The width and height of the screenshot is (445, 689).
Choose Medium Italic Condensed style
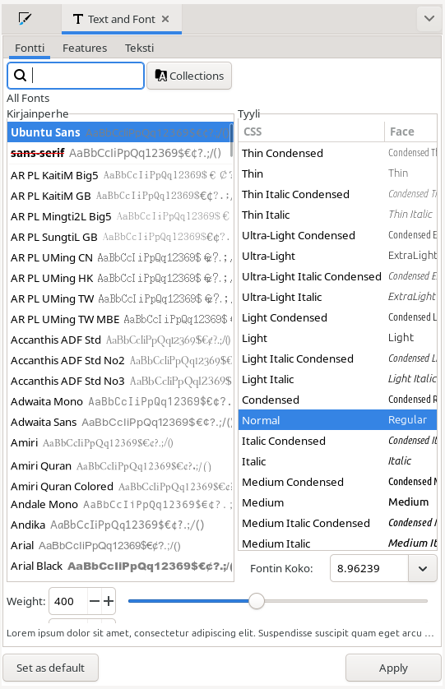(338, 523)
